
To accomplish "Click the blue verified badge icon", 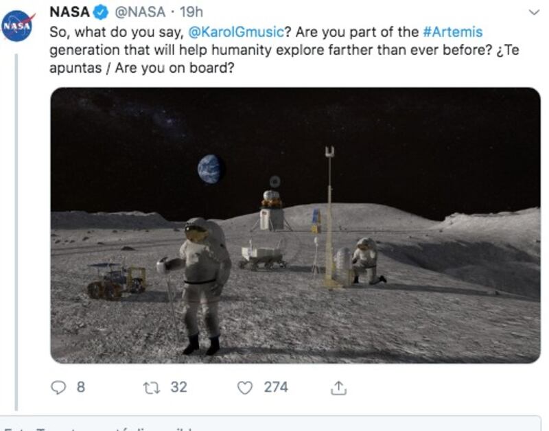I will pyautogui.click(x=100, y=12).
